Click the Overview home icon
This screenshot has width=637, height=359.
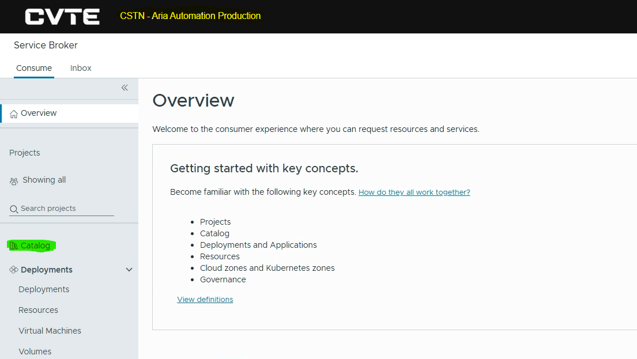click(x=14, y=114)
